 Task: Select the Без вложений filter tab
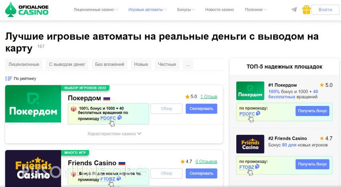110,64
